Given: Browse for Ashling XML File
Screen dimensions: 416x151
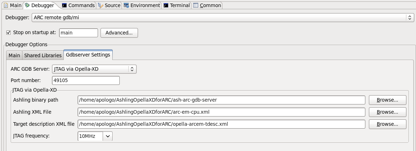Looking at the screenshot, I should pos(387,112).
